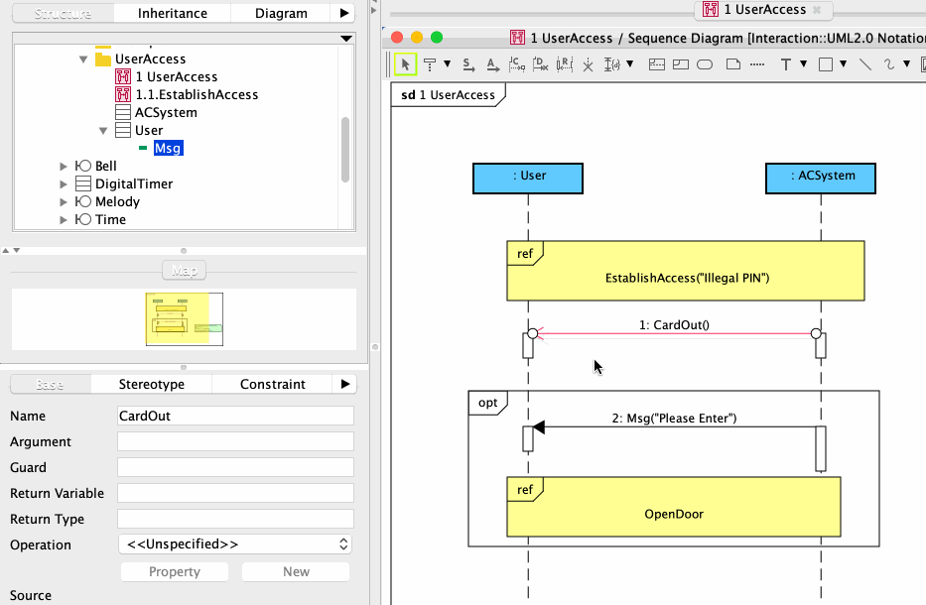926x605 pixels.
Task: Select the Reply message tool
Action: pos(565,64)
